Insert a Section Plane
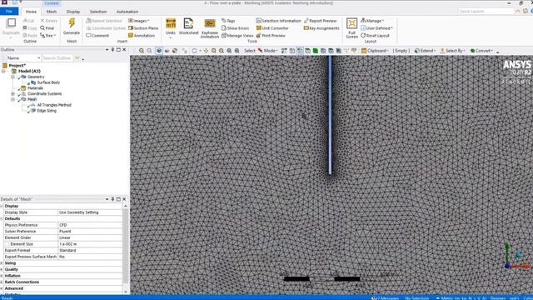The width and height of the screenshot is (533, 300). point(143,27)
